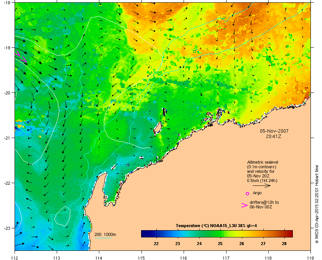Screen dimensions: 322x260
Task: Click the time label 20:41Z
Action: pyautogui.click(x=274, y=136)
